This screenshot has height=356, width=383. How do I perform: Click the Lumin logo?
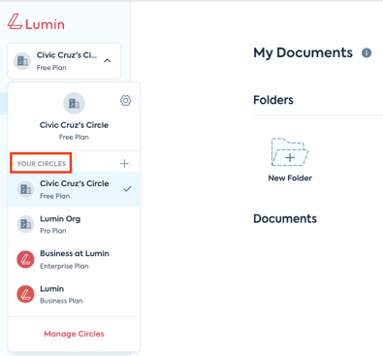point(36,22)
